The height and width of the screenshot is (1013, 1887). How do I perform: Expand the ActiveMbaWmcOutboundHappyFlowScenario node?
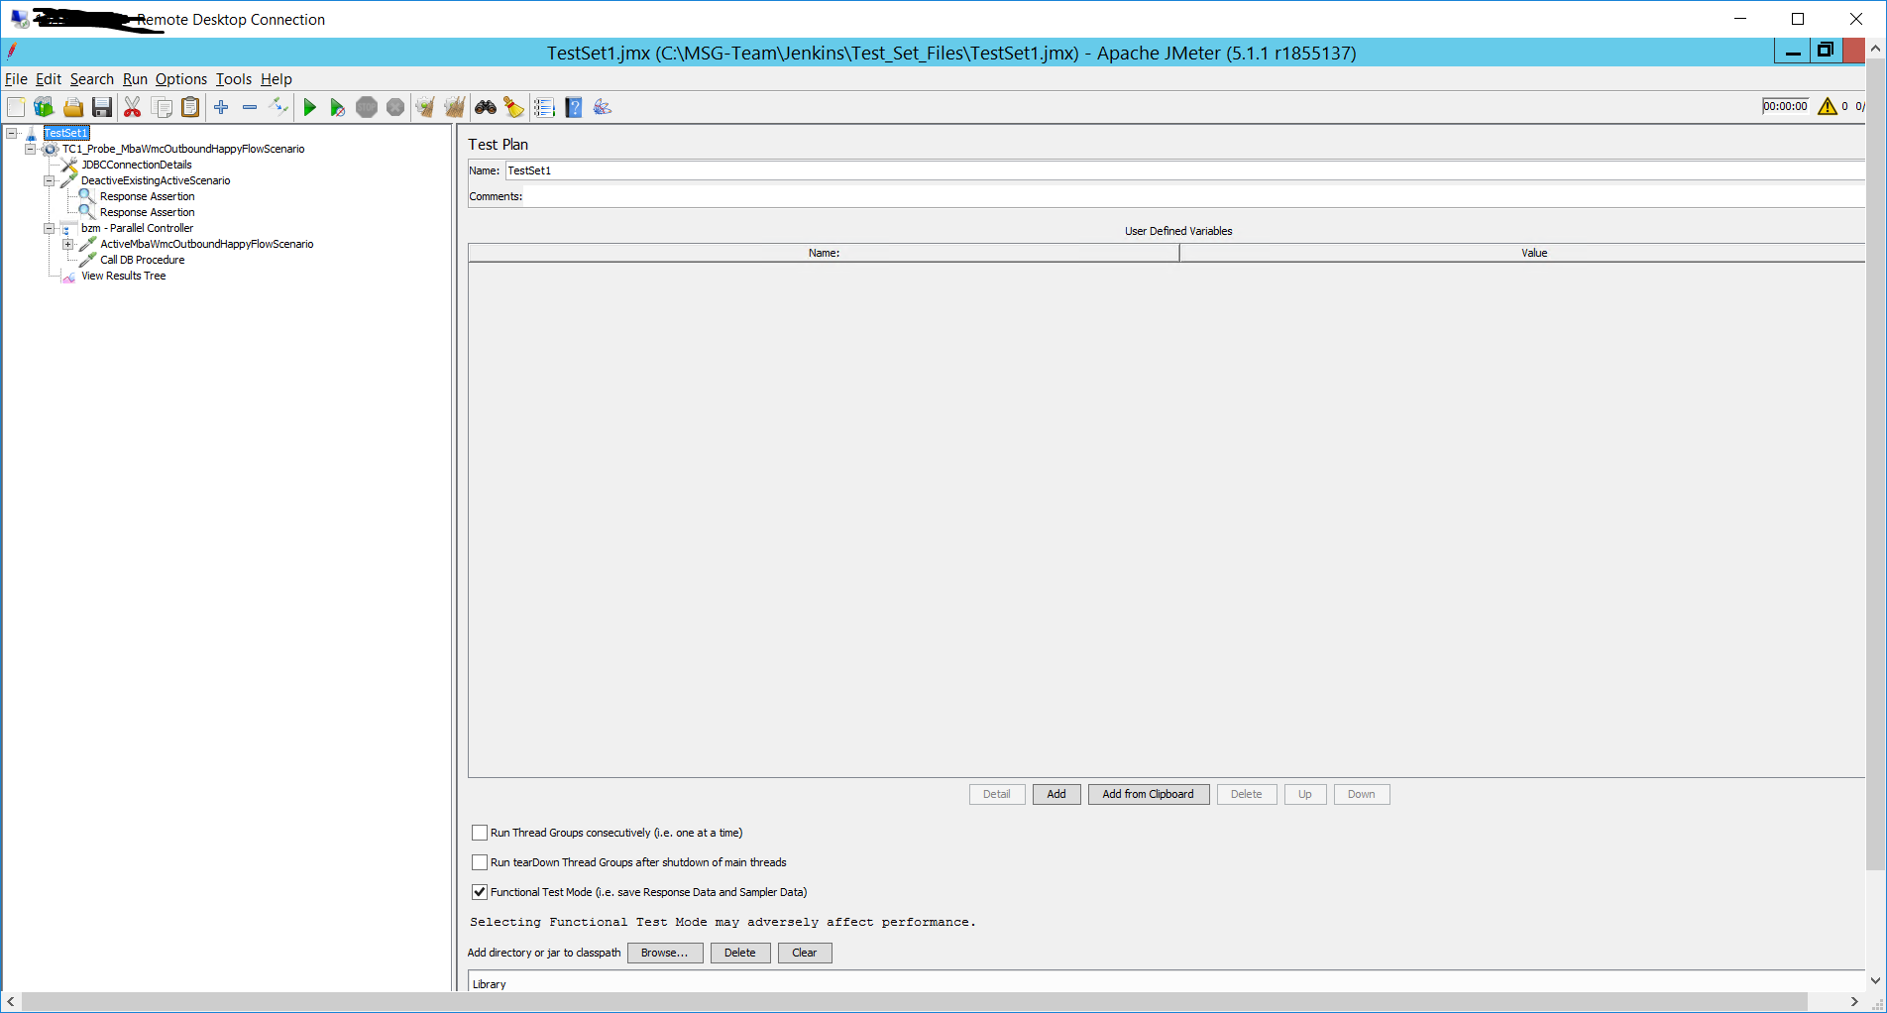coord(67,244)
